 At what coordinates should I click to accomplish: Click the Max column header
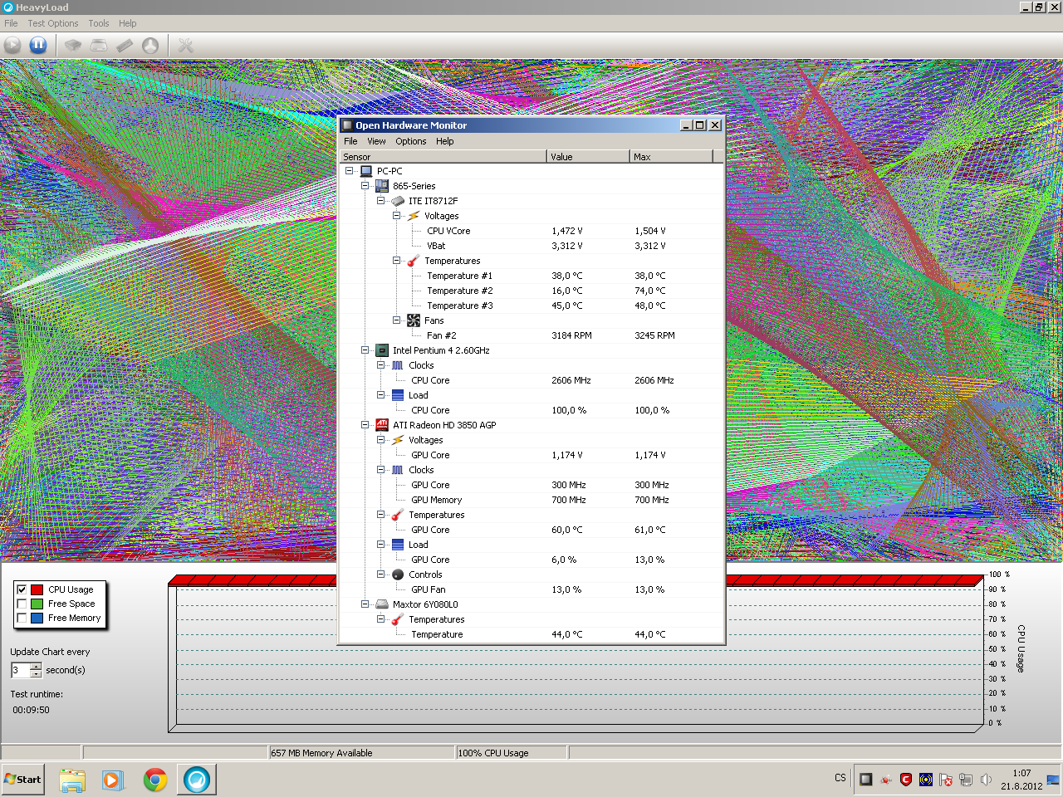[x=670, y=157]
